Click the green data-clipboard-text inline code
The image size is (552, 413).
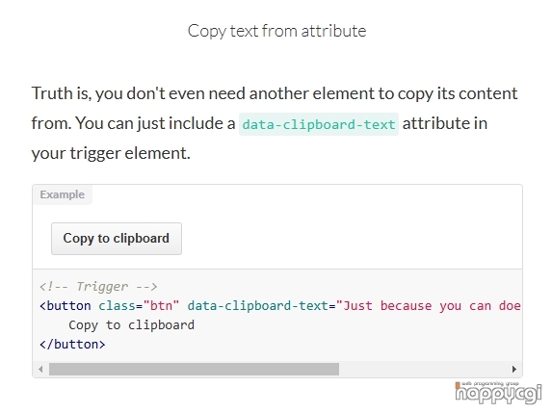pyautogui.click(x=319, y=124)
